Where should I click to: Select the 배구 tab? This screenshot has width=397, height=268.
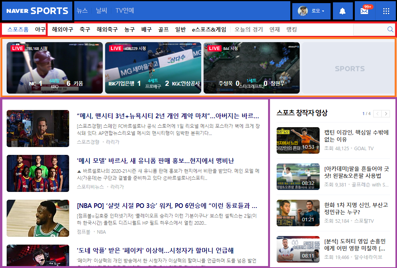point(147,30)
